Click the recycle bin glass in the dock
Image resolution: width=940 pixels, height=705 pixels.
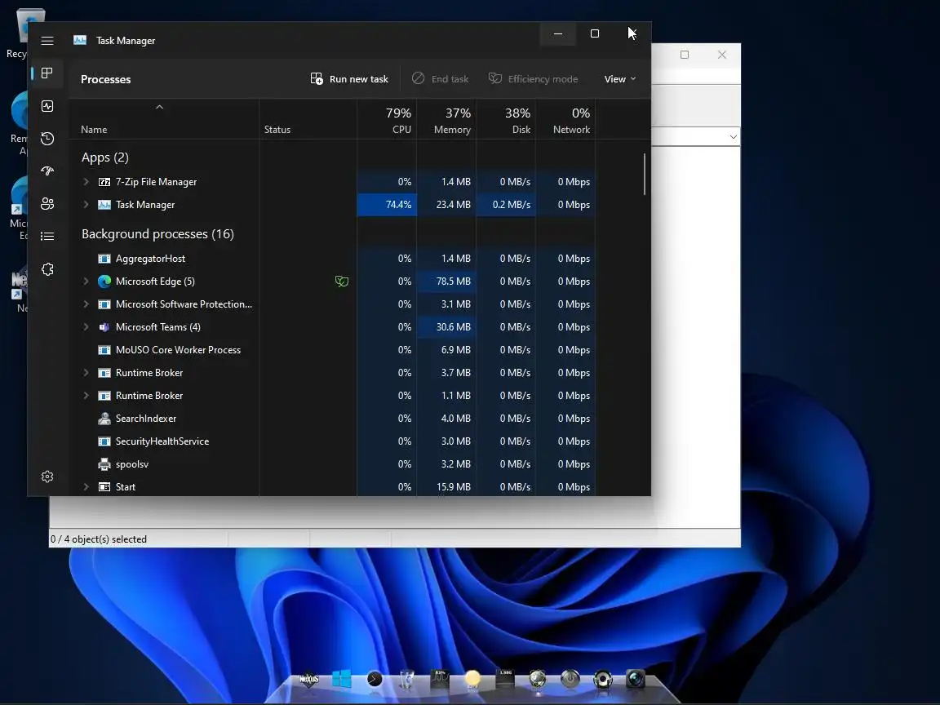pos(406,679)
